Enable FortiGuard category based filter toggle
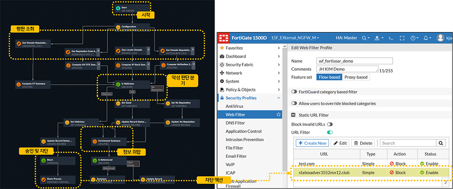Screen dimensions: 453x189 [x=294, y=92]
